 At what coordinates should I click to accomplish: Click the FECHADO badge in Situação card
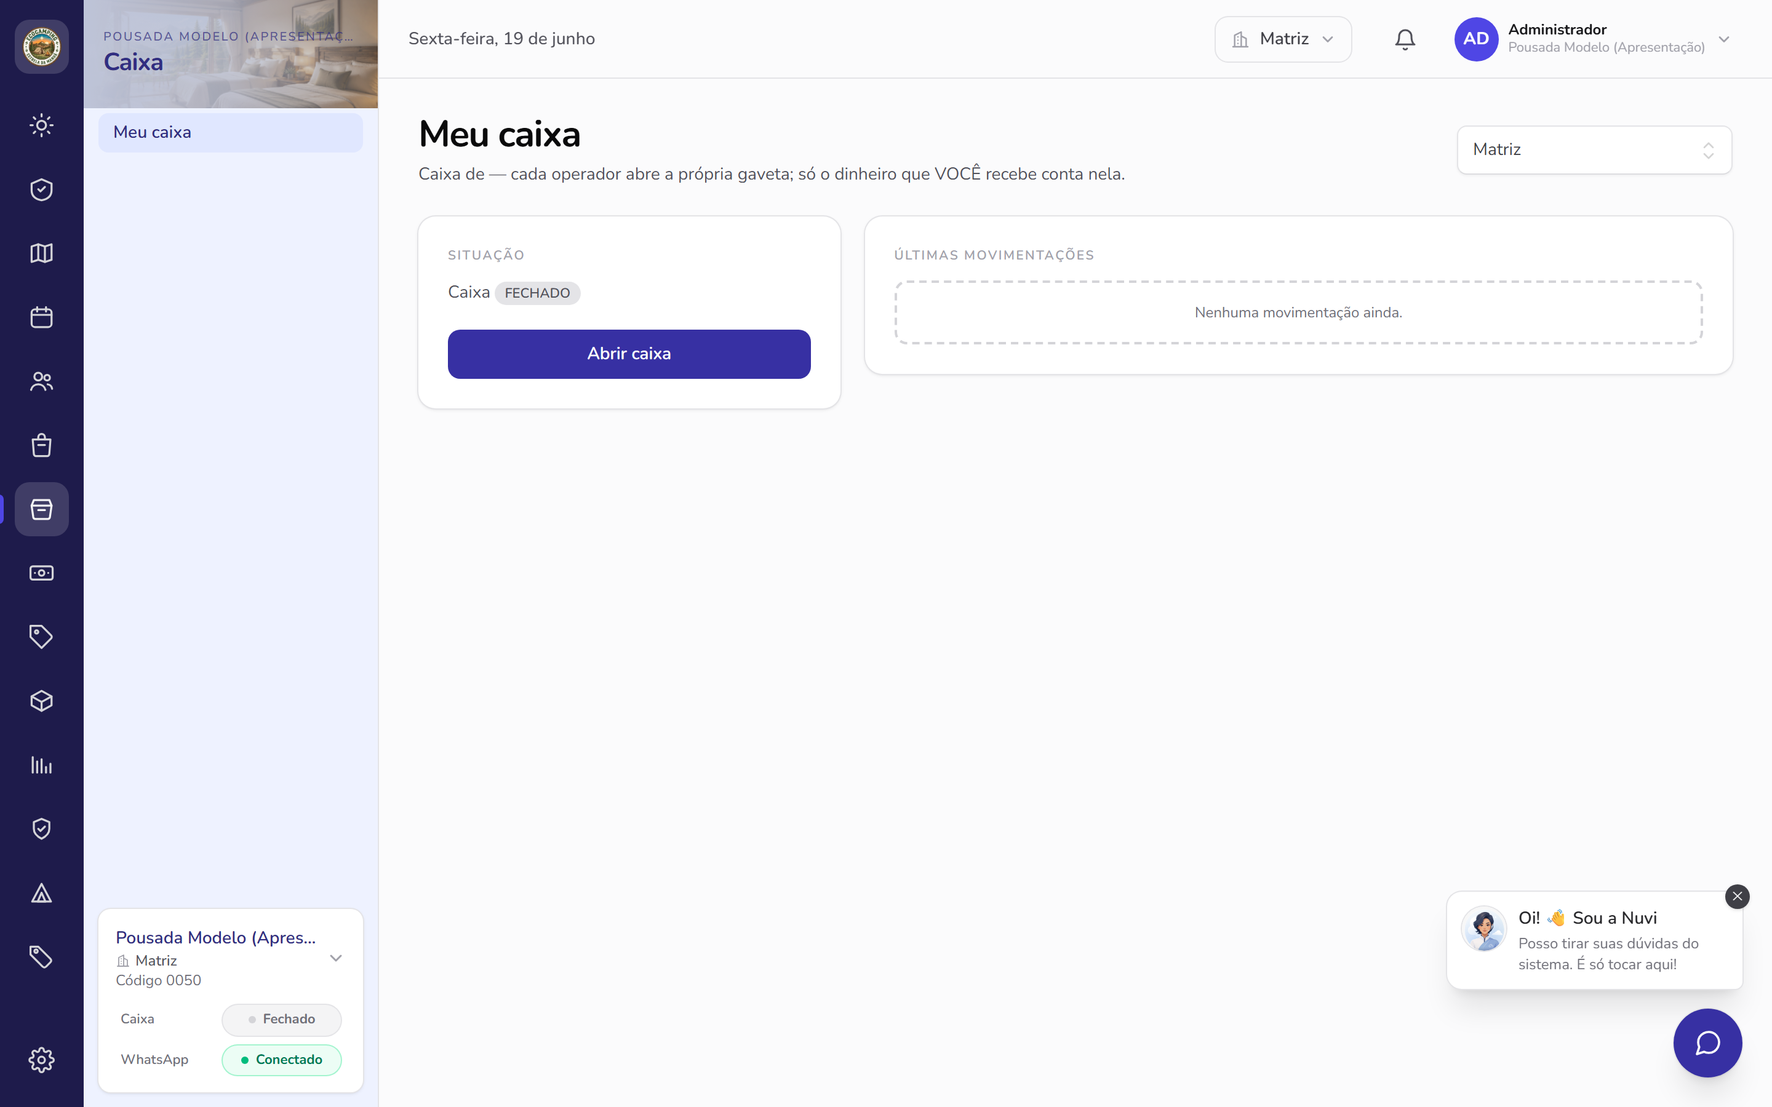[x=538, y=293]
